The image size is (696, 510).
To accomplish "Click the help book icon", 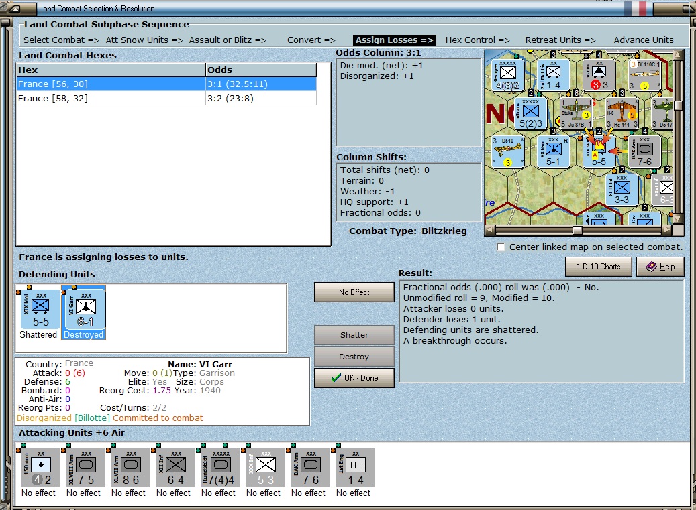I will (651, 267).
